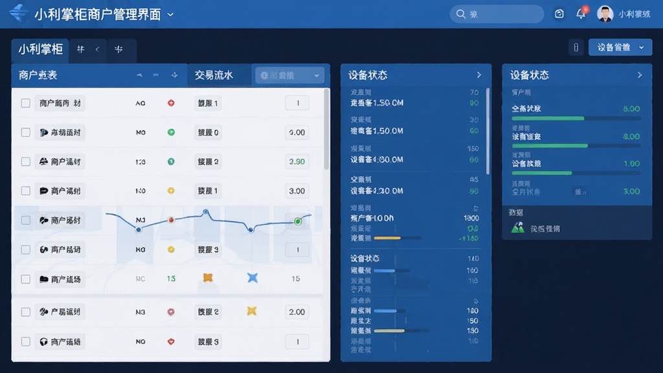Click the icon right after the back chevron
Screen dimensions: 663x373
(119, 49)
